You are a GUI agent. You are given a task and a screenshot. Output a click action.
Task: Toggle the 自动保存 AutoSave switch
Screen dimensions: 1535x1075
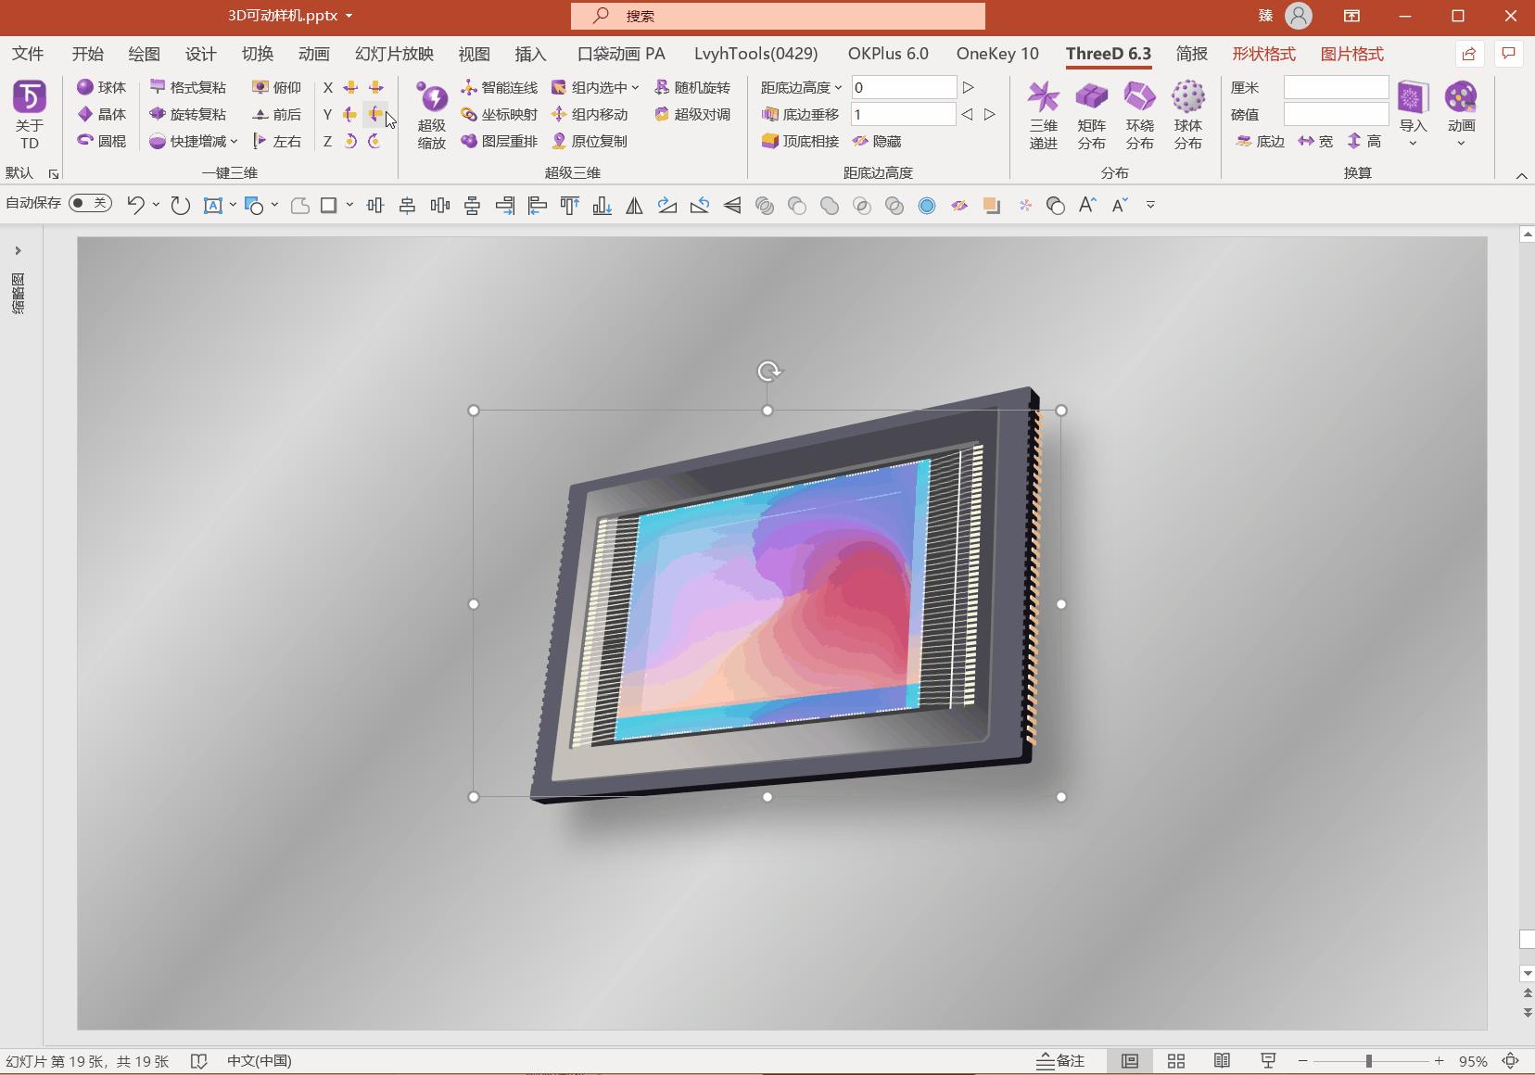(90, 203)
